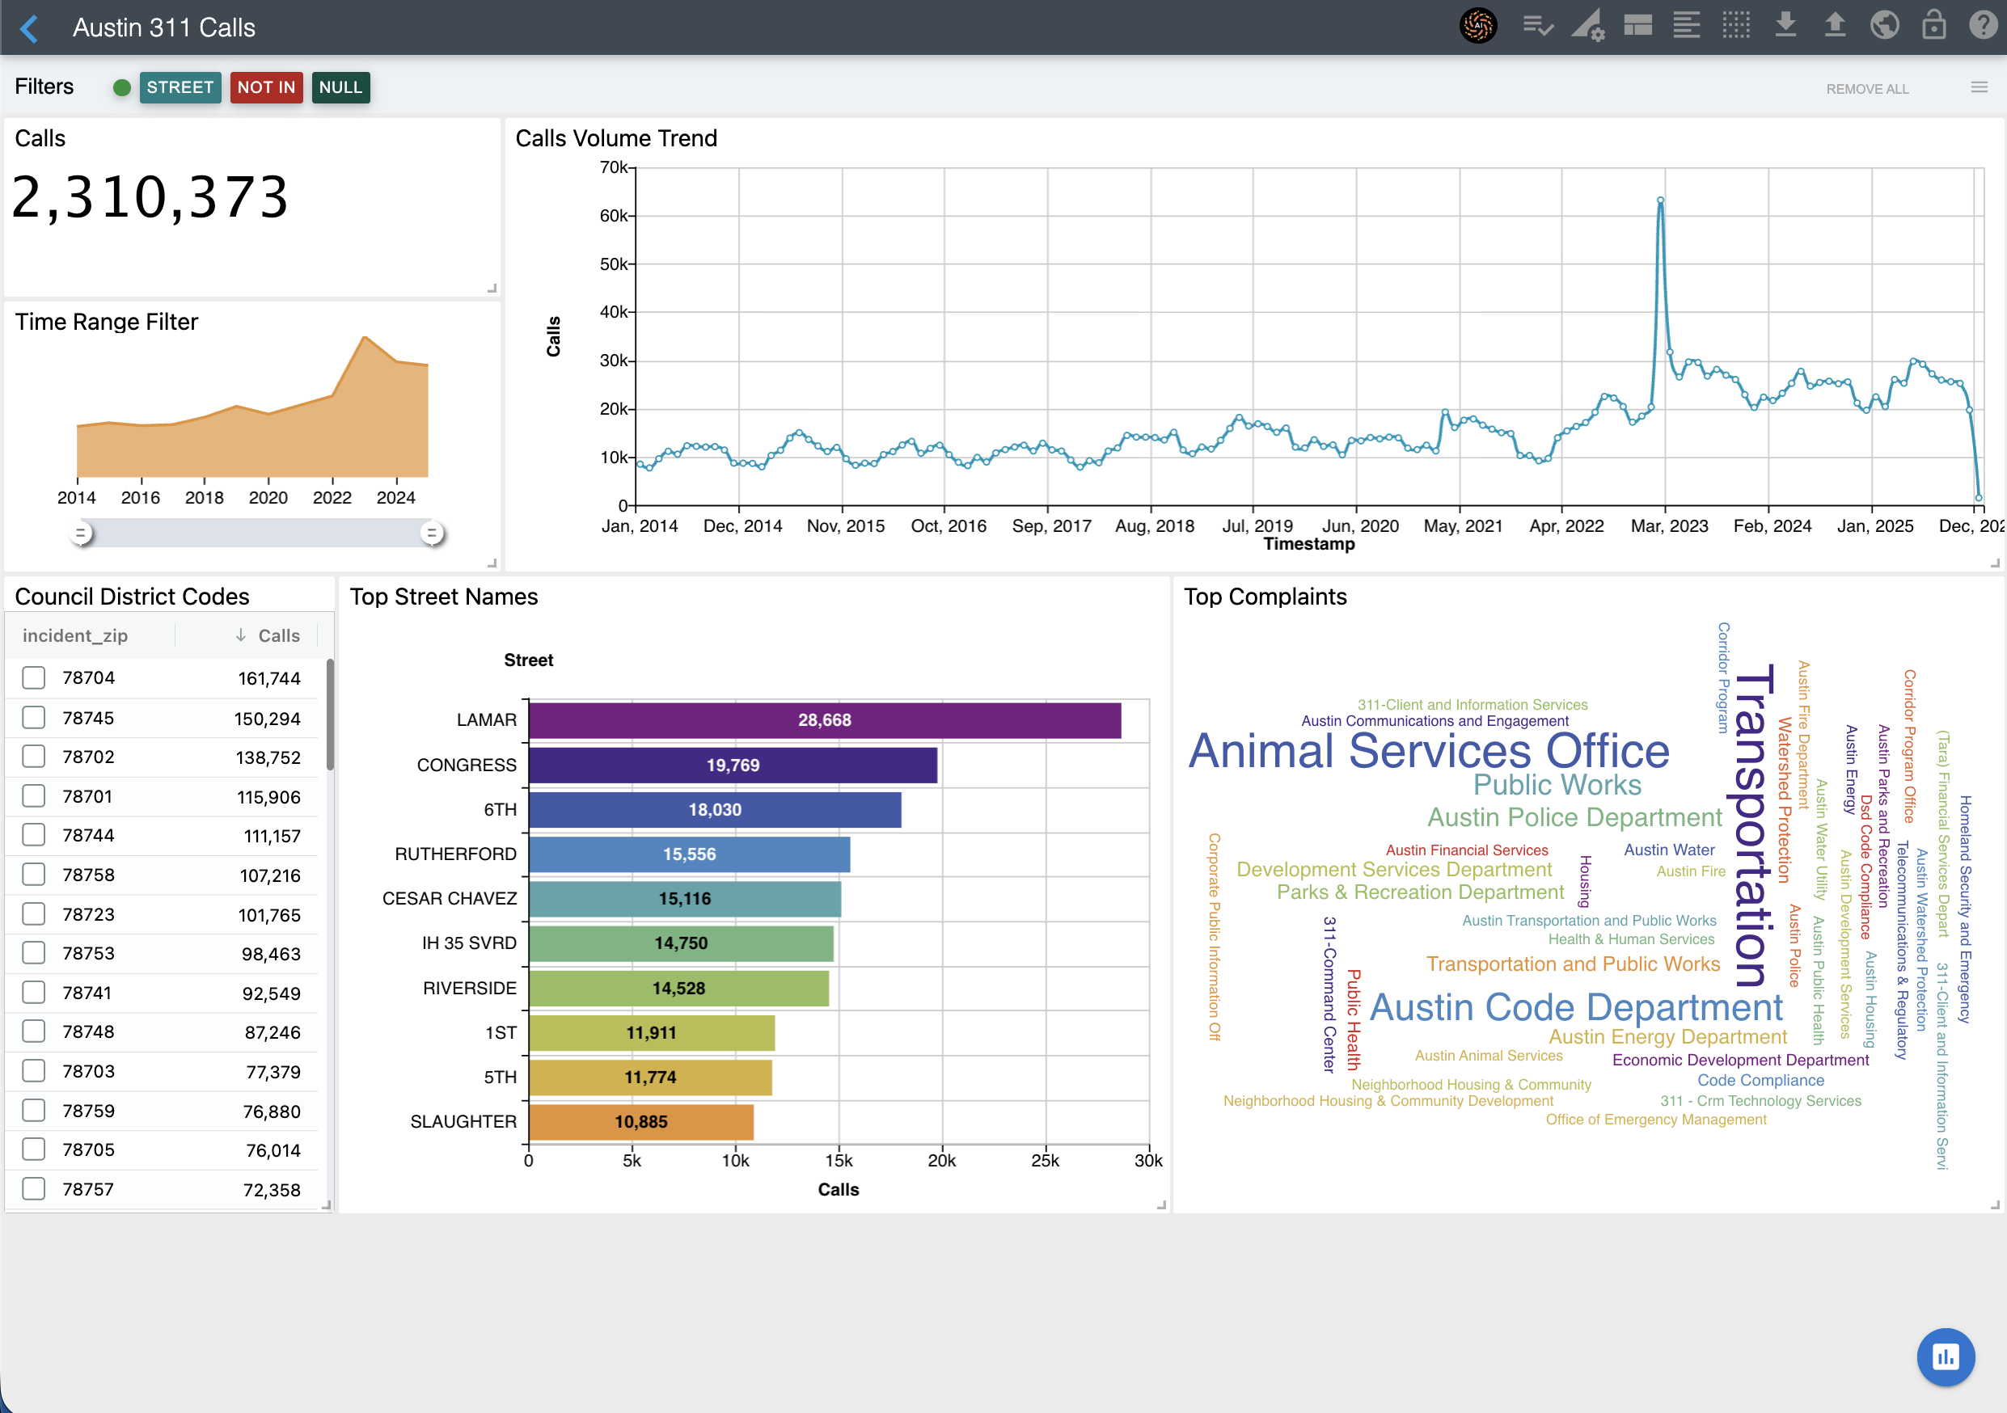Image resolution: width=2007 pixels, height=1413 pixels.
Task: Click the dashboard layout icon
Action: [1637, 26]
